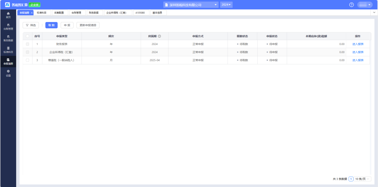This screenshot has height=187, width=378.
Task: Click info icon beside 所属期 header
Action: [x=159, y=36]
